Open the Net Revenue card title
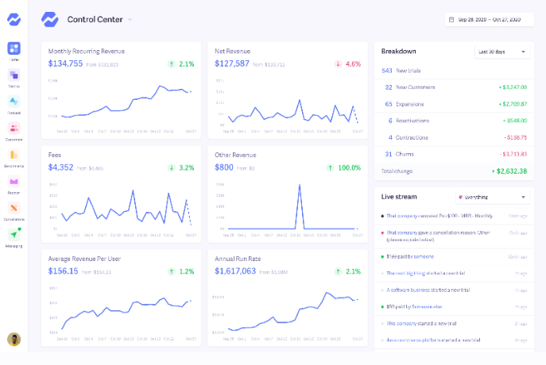This screenshot has height=365, width=546. tap(232, 51)
